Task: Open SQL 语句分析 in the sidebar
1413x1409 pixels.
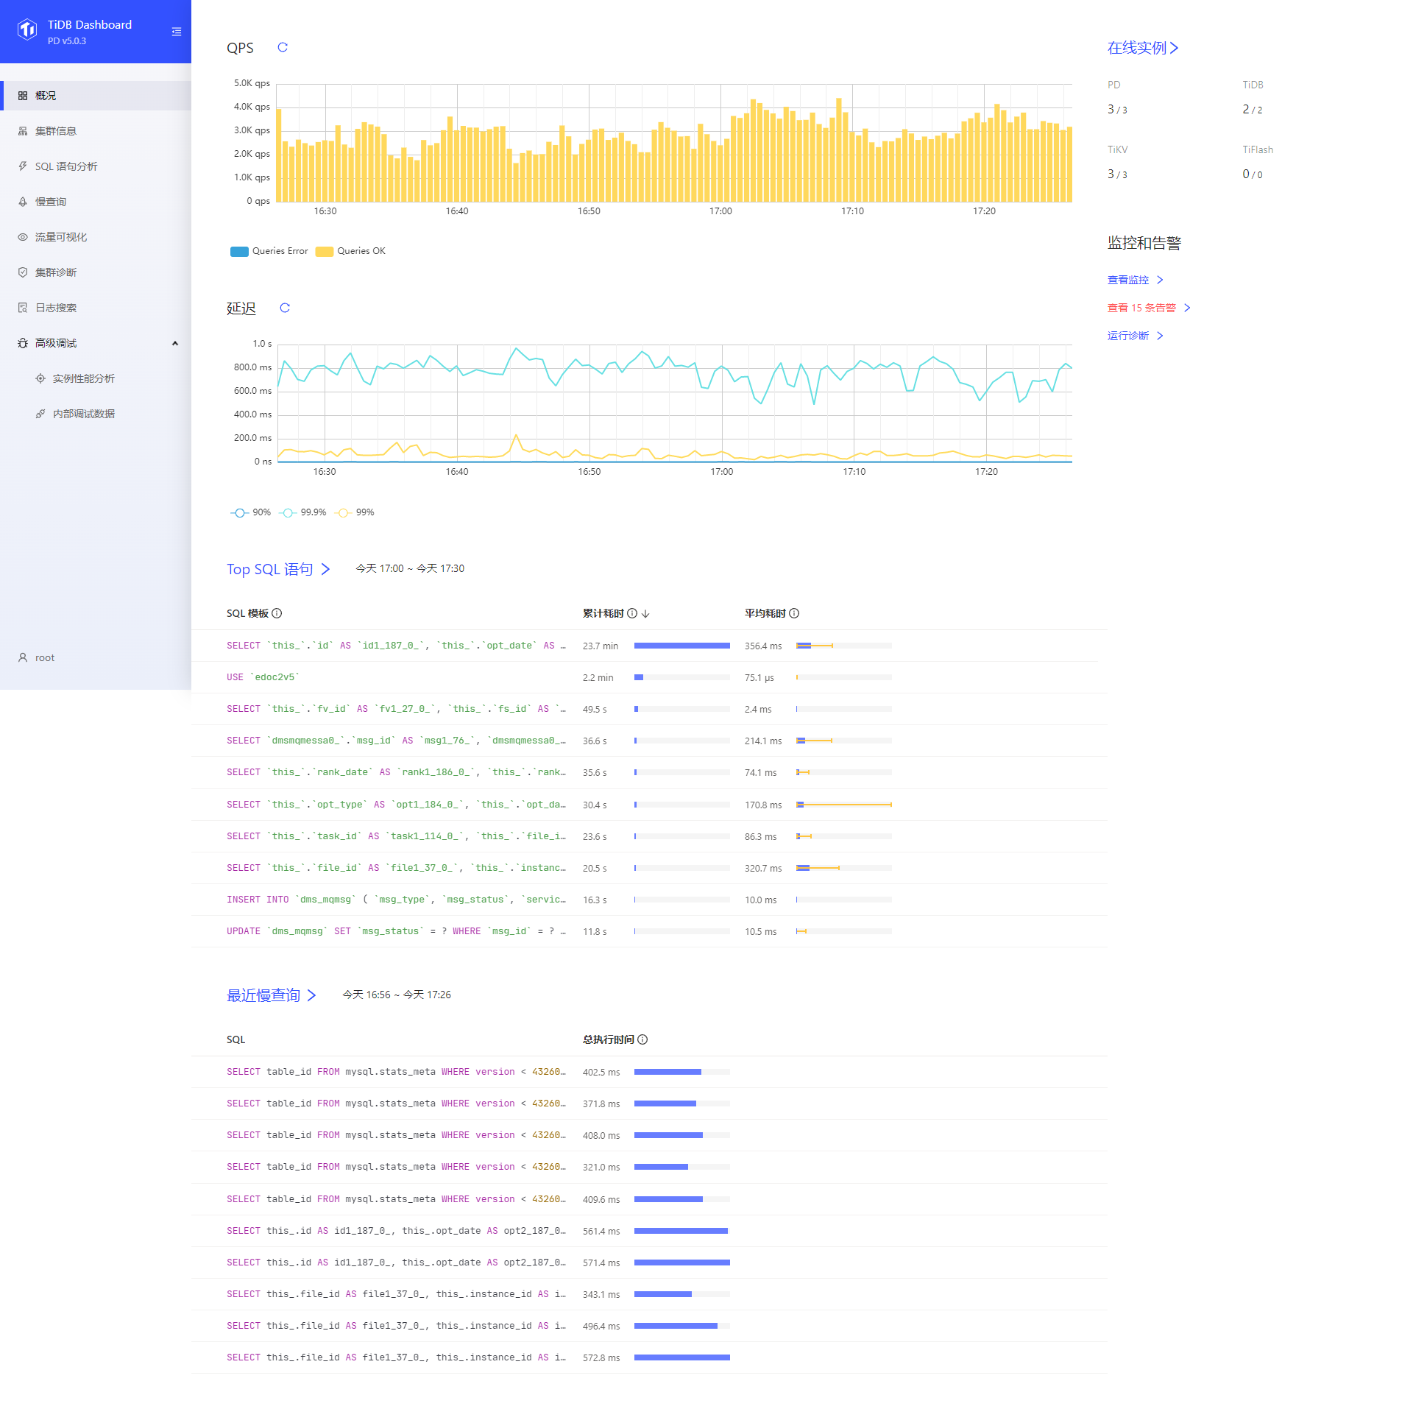Action: [66, 166]
